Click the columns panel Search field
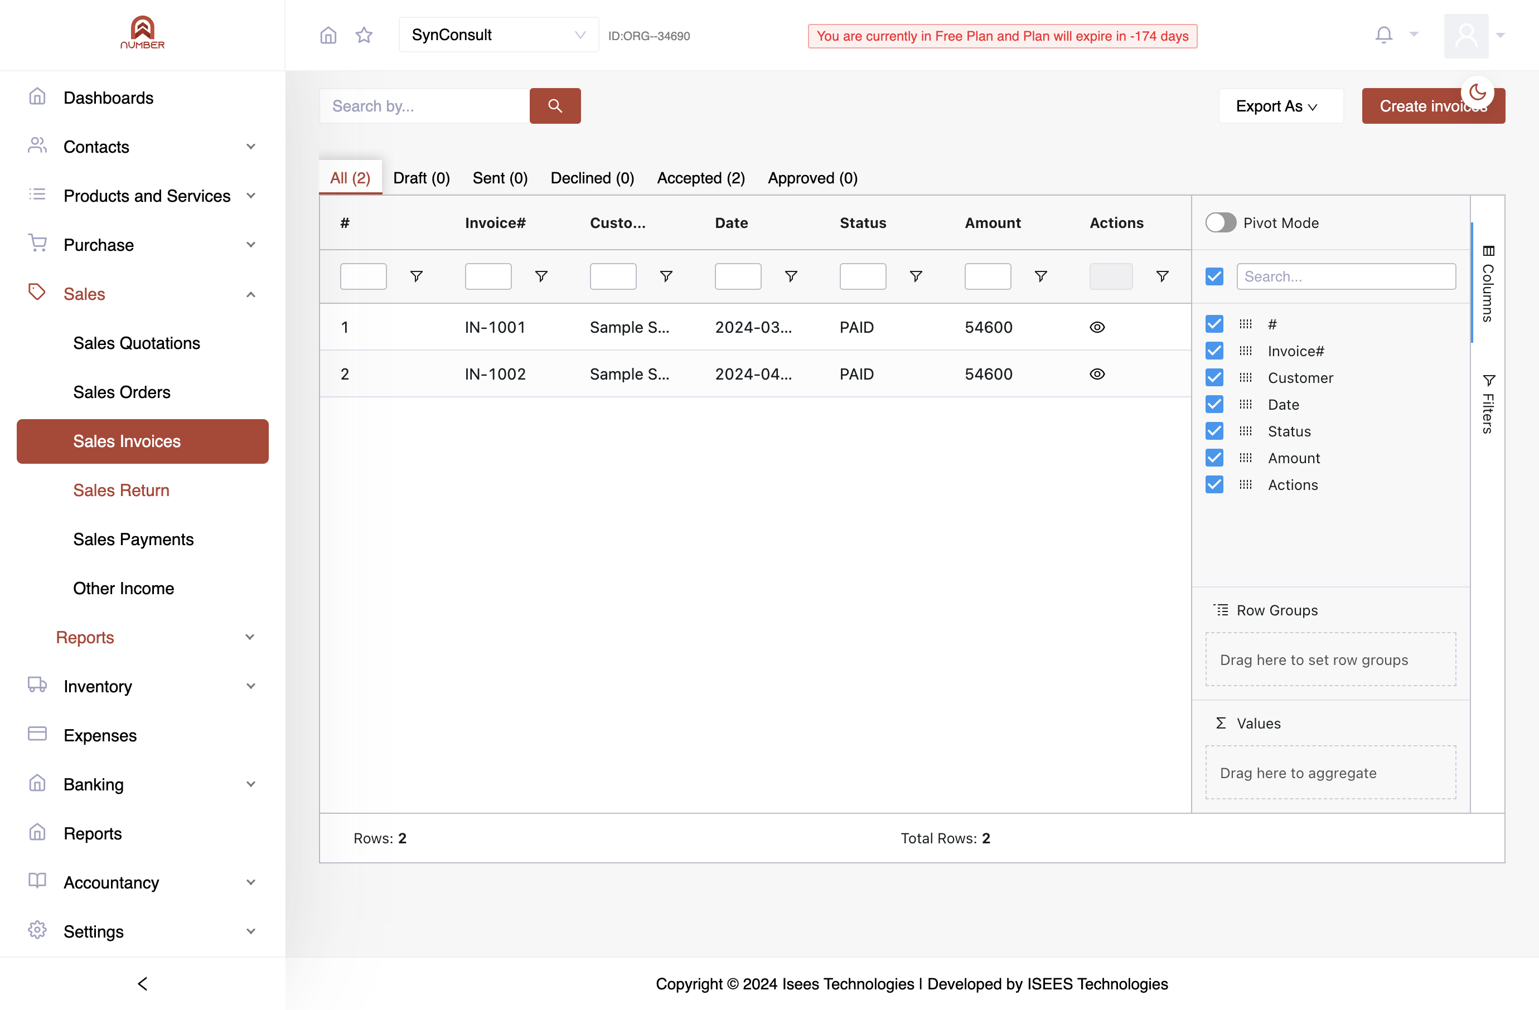 coord(1346,276)
